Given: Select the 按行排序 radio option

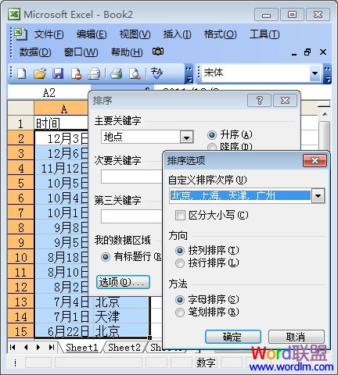Looking at the screenshot, I should tap(180, 263).
